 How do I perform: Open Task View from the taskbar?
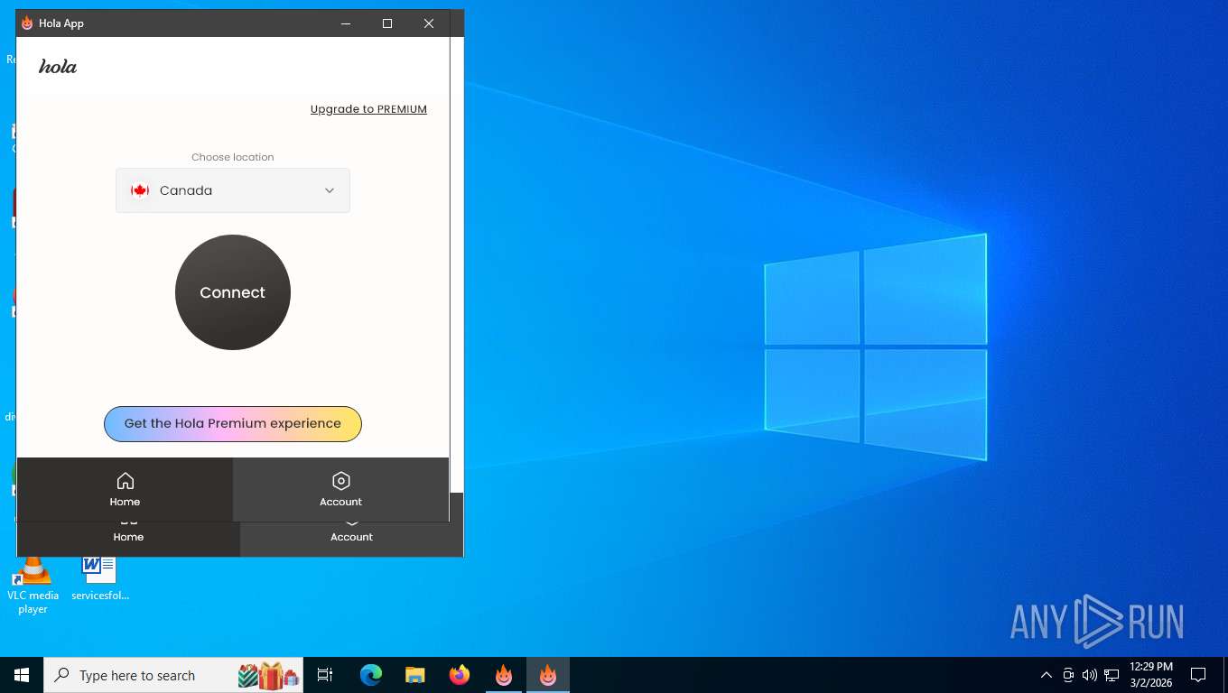[x=325, y=675]
